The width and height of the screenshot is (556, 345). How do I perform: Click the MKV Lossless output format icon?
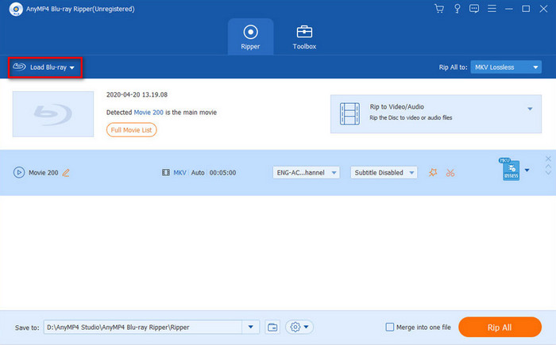[x=510, y=169]
